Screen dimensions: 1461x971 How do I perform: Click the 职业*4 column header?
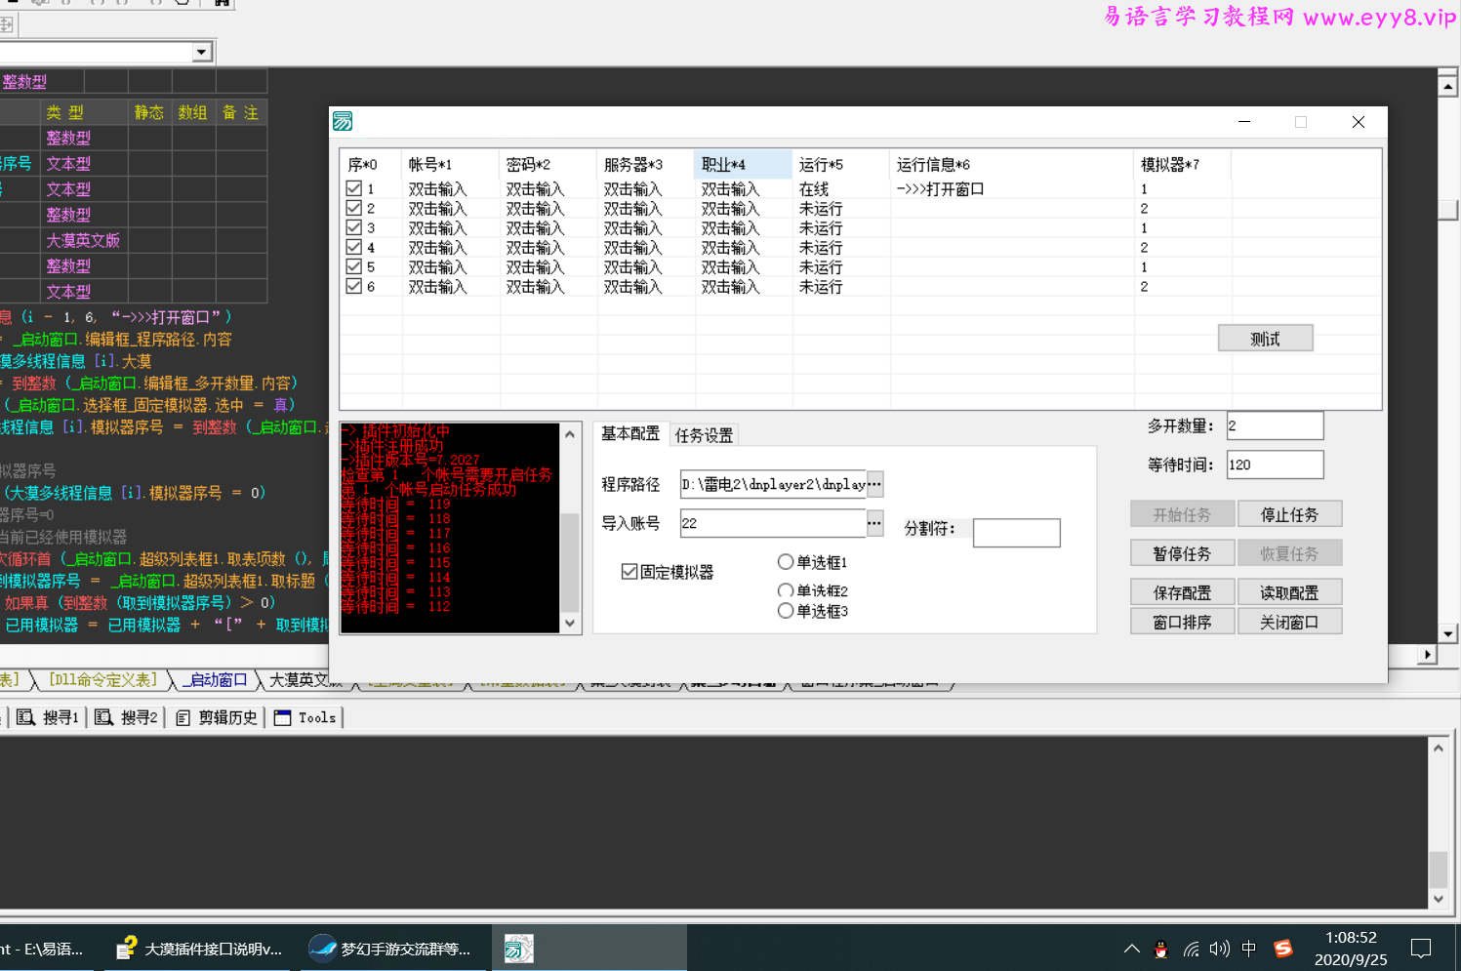click(x=744, y=164)
